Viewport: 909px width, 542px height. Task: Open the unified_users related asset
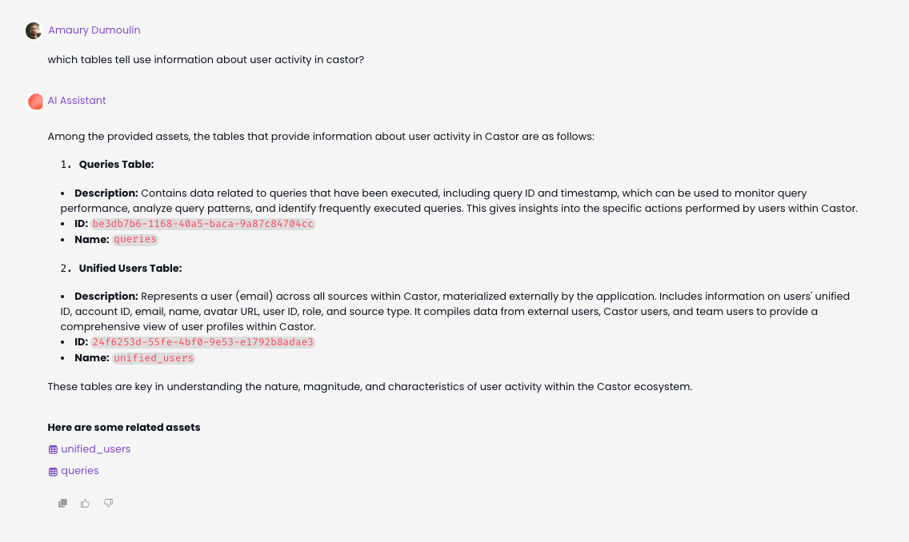tap(95, 449)
